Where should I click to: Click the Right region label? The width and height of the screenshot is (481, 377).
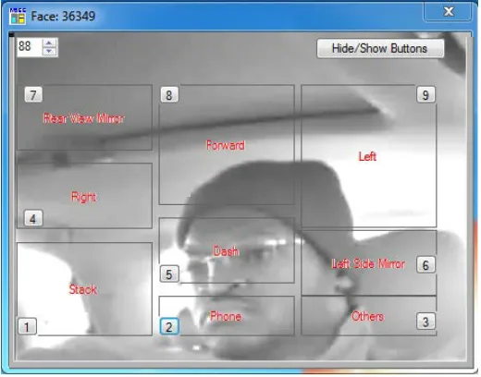[x=83, y=197]
